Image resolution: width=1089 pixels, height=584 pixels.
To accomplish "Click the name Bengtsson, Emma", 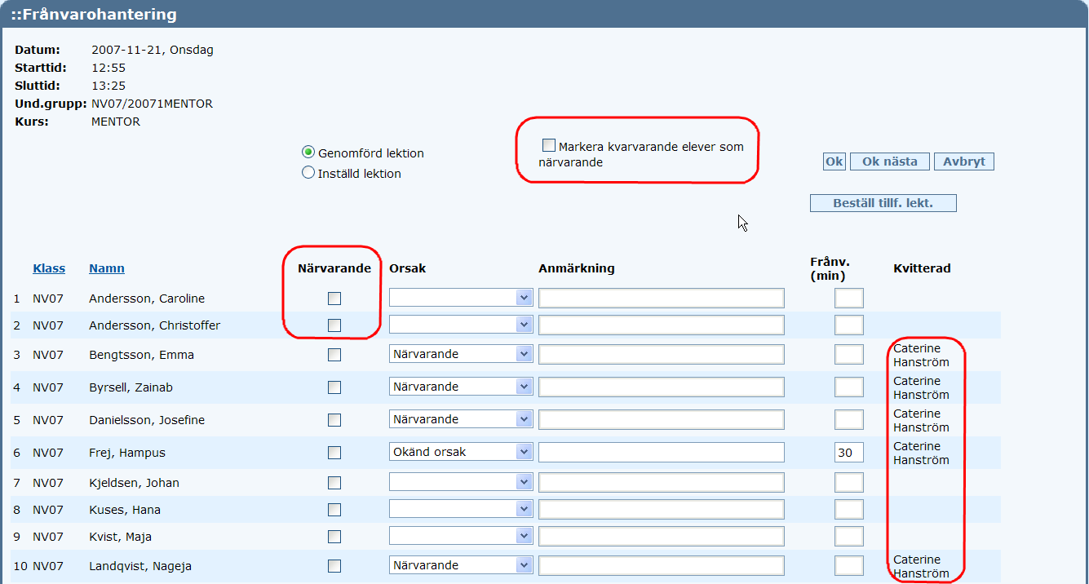I will click(141, 355).
